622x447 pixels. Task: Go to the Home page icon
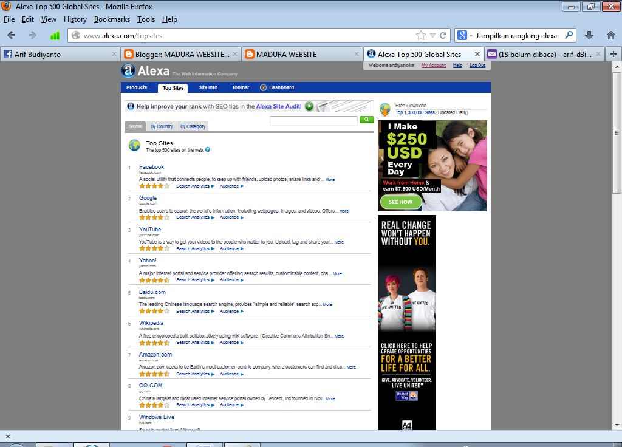611,35
